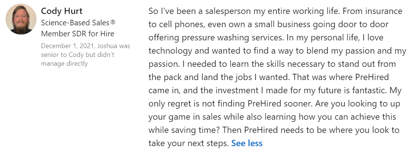Click the December 1, 2021 date
411x152 pixels.
(x=65, y=46)
